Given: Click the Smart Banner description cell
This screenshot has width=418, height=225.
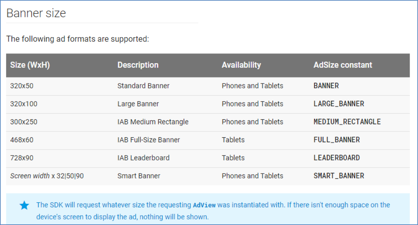Looking at the screenshot, I should (139, 176).
